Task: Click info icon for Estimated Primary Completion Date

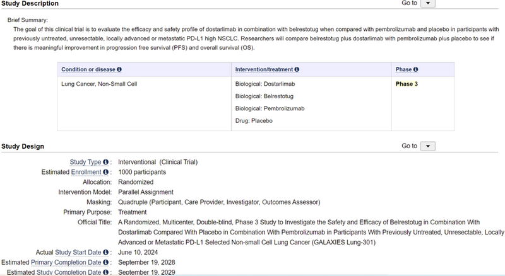Action: tap(105, 262)
